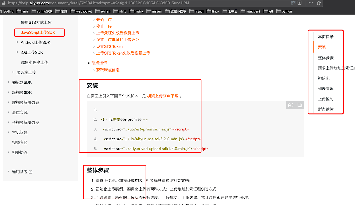Jump to 断点续传 in right-side page contents
The image size is (355, 205).
pos(326,109)
